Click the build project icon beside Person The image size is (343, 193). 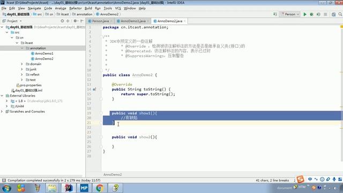tap(275, 14)
